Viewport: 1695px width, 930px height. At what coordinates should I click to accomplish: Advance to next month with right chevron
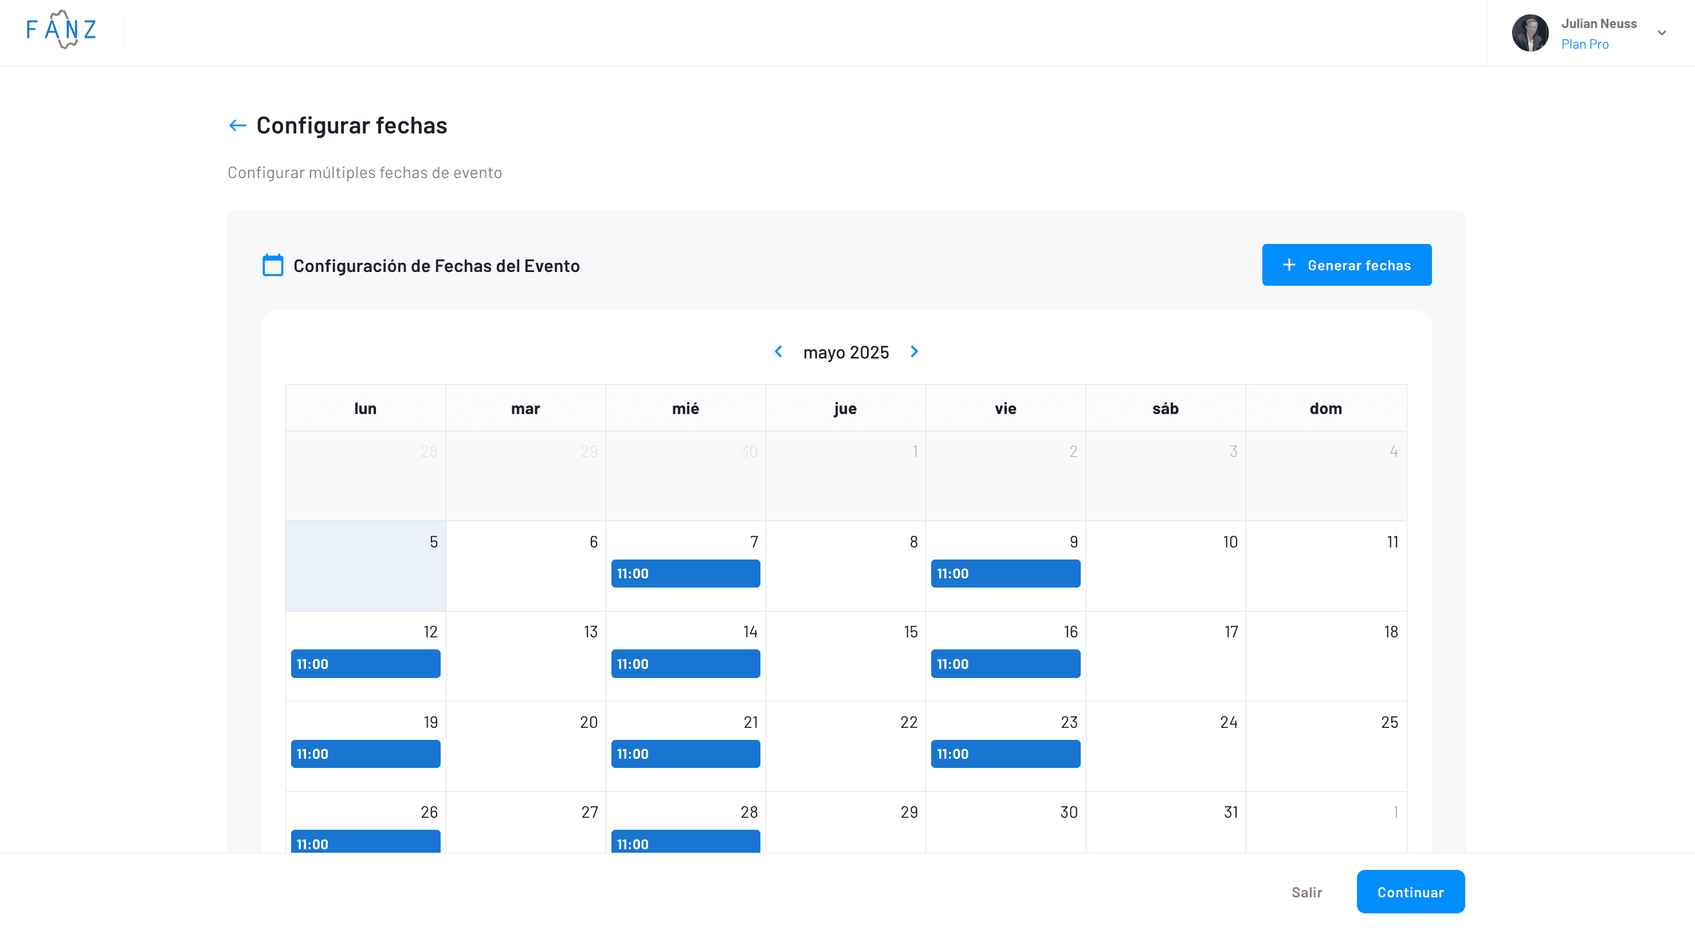pyautogui.click(x=914, y=352)
